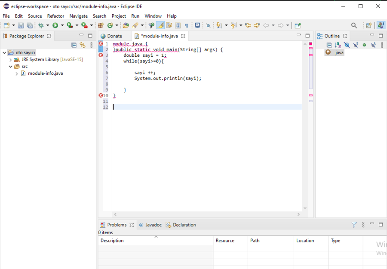
Task: Open the Coverage dropdown arrow
Action: click(77, 25)
